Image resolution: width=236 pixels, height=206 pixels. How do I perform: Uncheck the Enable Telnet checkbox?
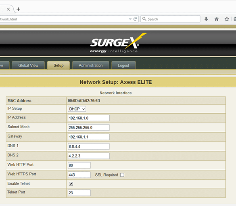[71, 183]
